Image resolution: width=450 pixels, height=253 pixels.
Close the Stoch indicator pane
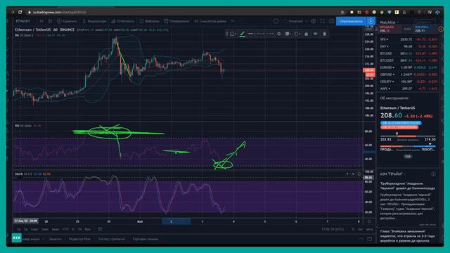click(x=353, y=174)
